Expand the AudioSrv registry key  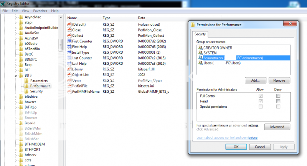pyautogui.click(x=16, y=33)
